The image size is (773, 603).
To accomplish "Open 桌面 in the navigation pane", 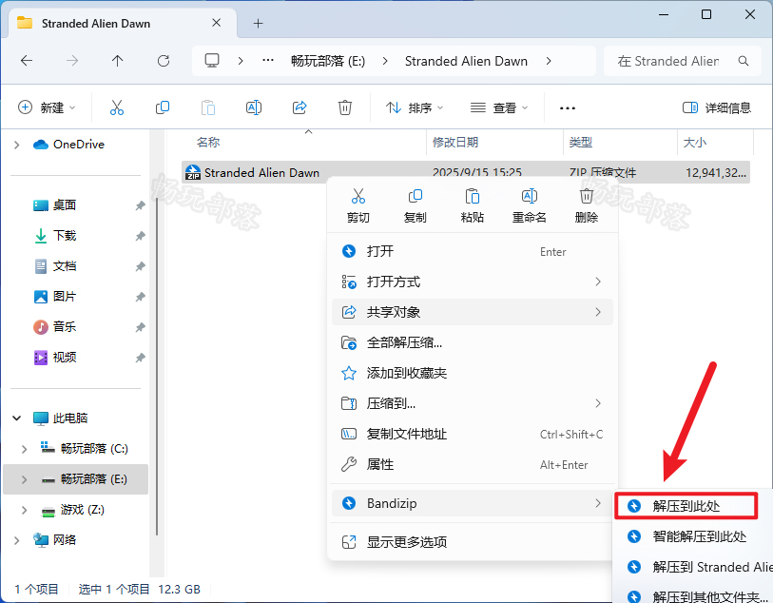I will pyautogui.click(x=65, y=205).
